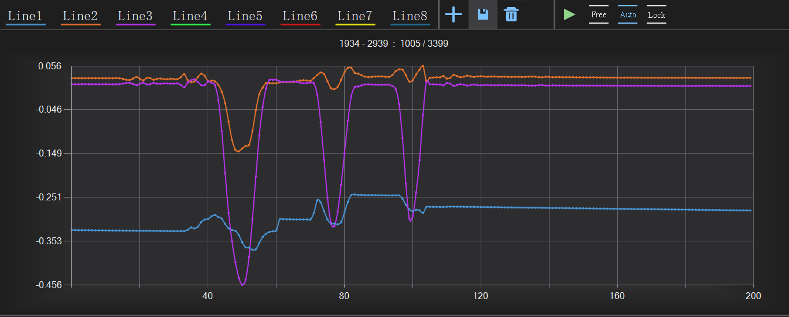Viewport: 789px width, 317px height.
Task: Toggle Line4 series visibility
Action: pos(190,16)
